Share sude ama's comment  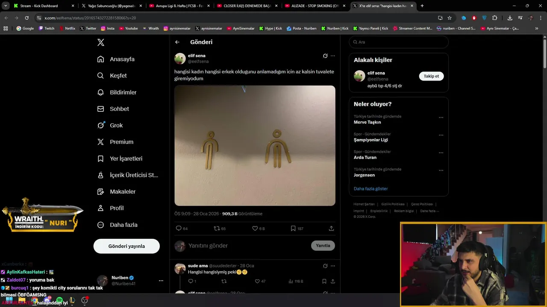332,281
